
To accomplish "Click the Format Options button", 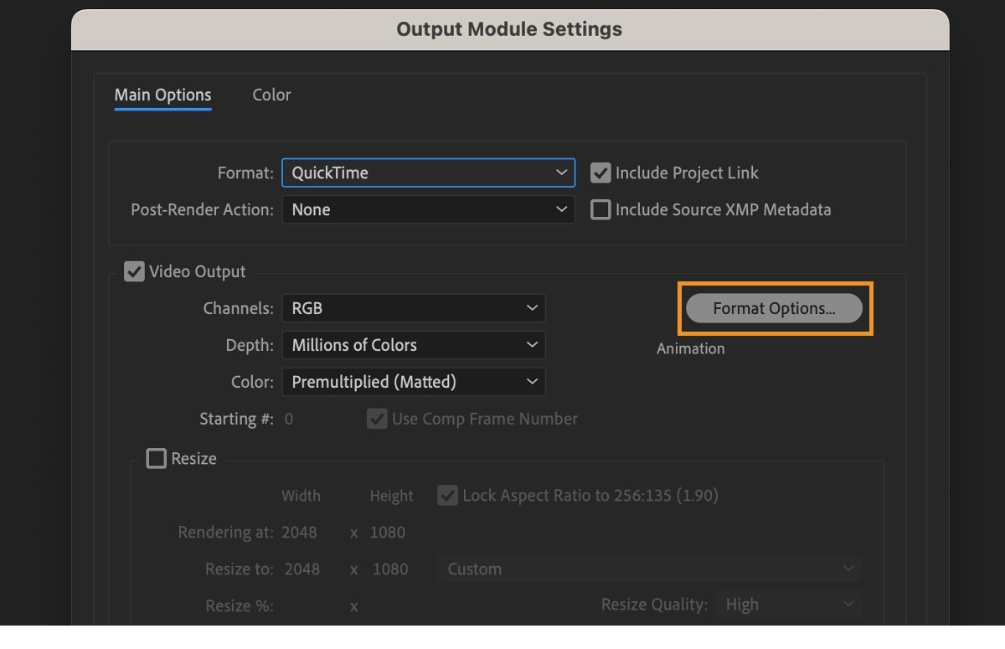I will click(x=774, y=308).
